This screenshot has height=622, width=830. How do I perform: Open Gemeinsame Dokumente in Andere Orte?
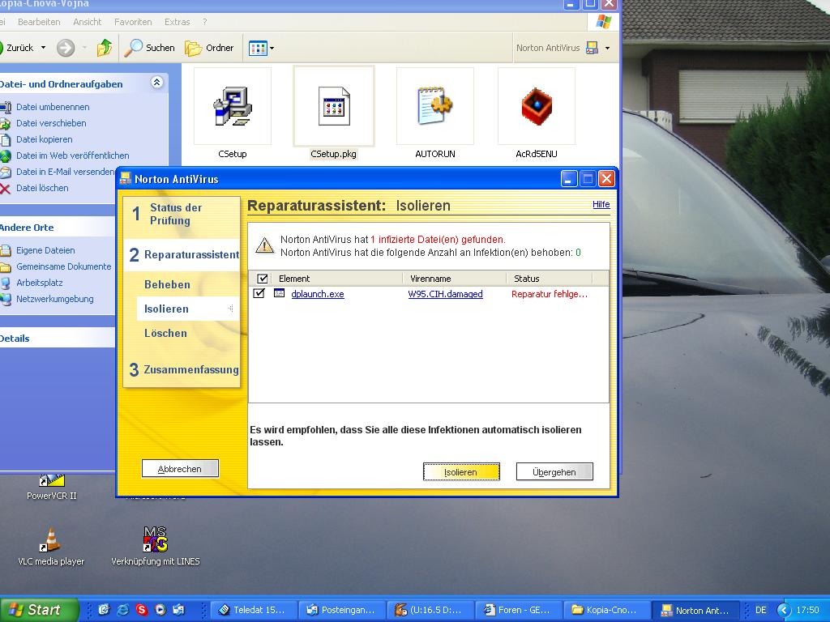tap(63, 266)
